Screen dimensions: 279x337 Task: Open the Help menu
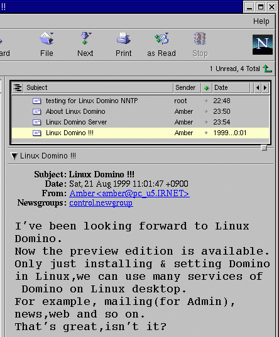click(261, 21)
